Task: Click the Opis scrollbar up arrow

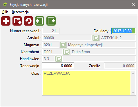Action: (x=133, y=73)
